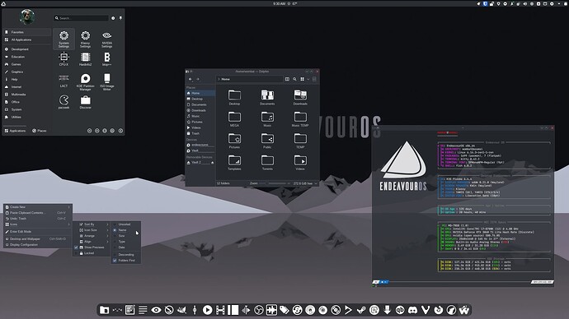Show All Applications in the launcher
The width and height of the screenshot is (569, 319).
27,39
